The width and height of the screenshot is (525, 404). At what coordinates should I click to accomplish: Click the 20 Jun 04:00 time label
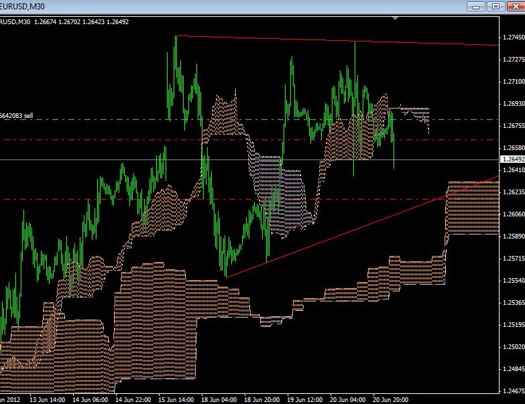point(347,400)
